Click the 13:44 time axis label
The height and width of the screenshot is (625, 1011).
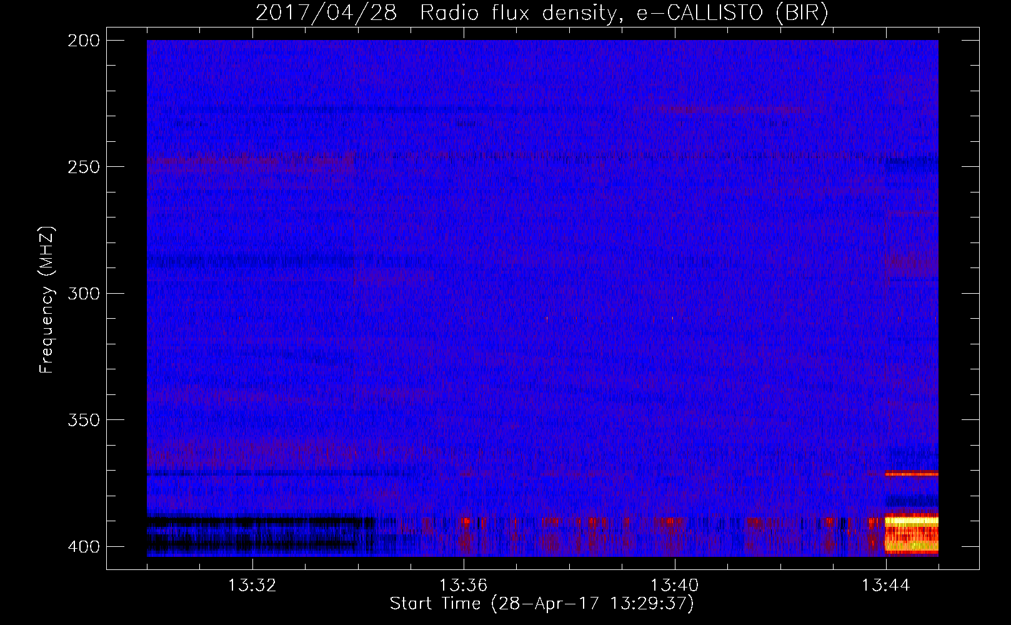point(885,586)
